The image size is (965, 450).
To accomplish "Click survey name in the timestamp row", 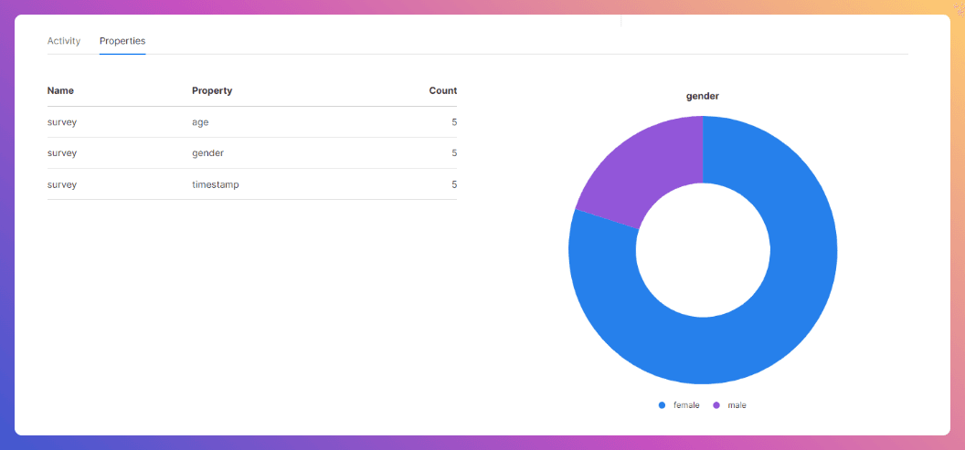I will pyautogui.click(x=62, y=184).
